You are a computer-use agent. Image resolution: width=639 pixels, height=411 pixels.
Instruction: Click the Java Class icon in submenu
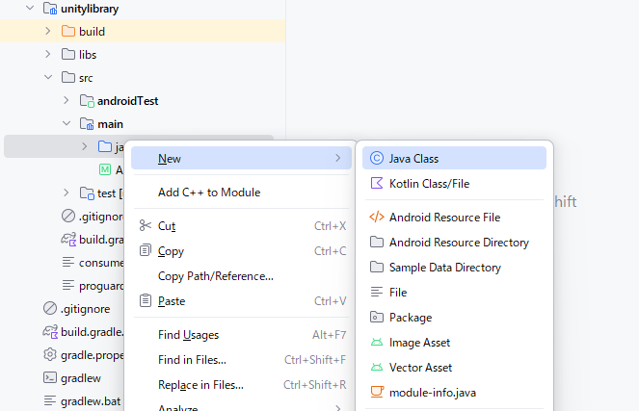coord(377,158)
